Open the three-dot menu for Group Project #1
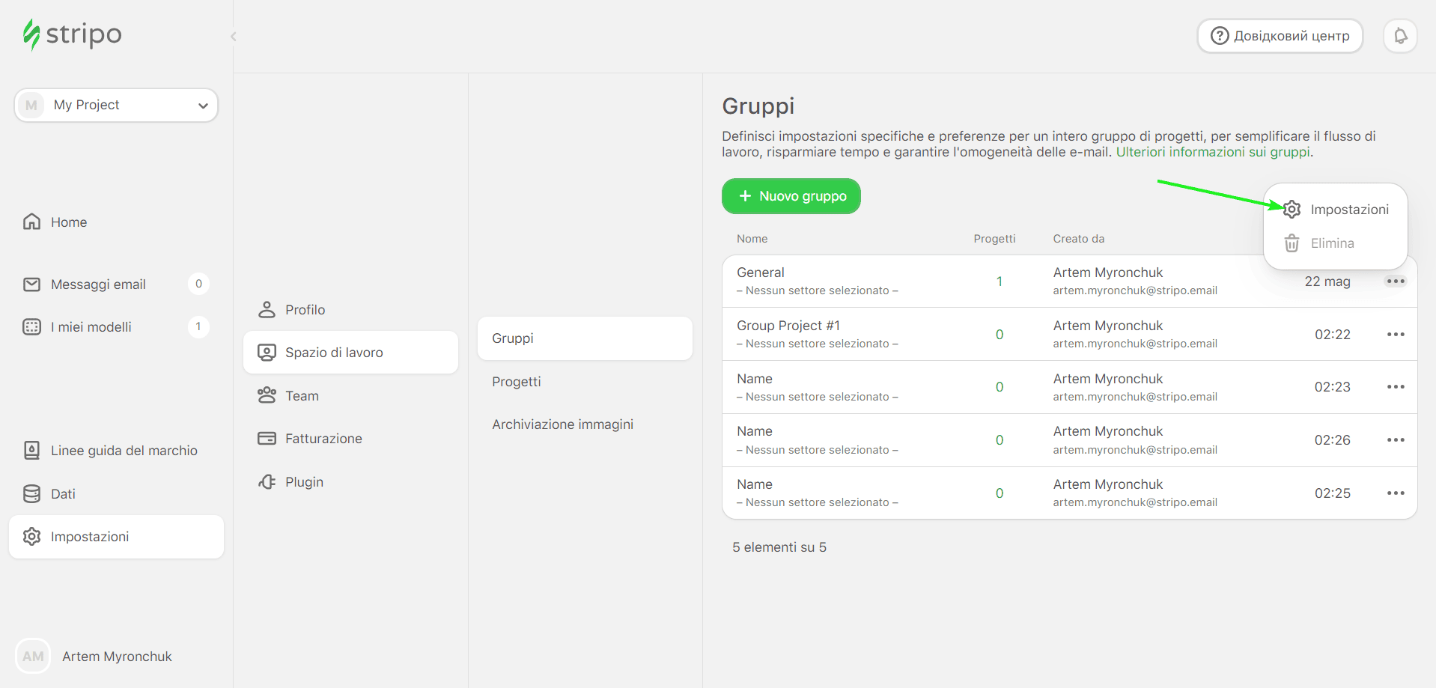The height and width of the screenshot is (688, 1436). (x=1395, y=335)
